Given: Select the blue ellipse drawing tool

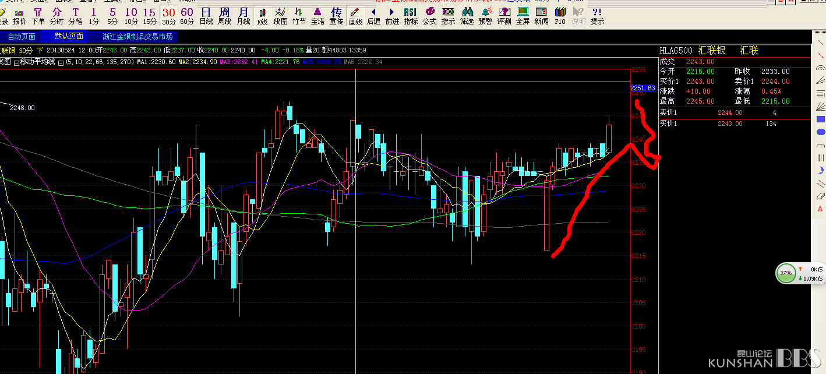Looking at the screenshot, I should (821, 132).
